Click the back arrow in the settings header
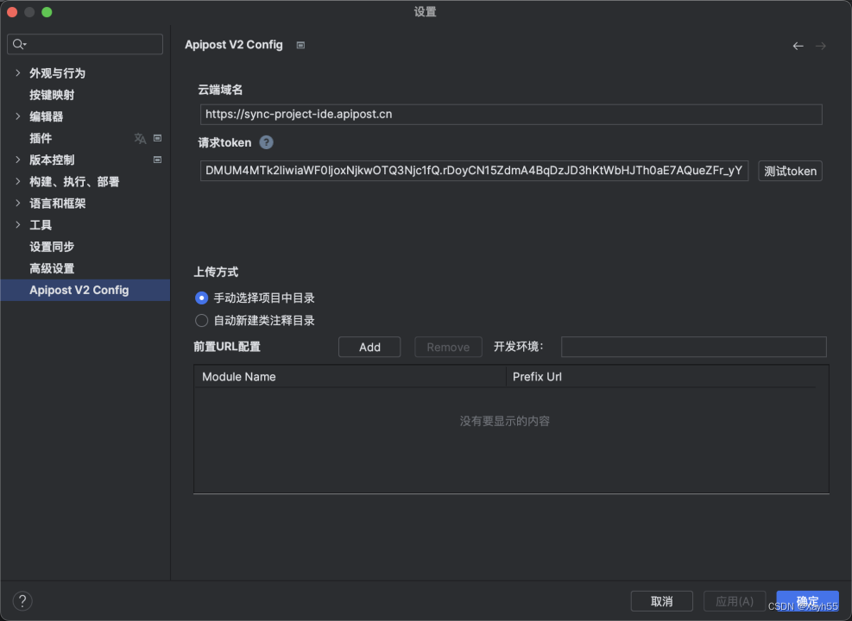The height and width of the screenshot is (621, 852). tap(798, 46)
